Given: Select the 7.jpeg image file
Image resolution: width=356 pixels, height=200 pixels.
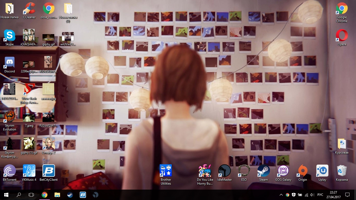Looking at the screenshot, I should point(29,121).
